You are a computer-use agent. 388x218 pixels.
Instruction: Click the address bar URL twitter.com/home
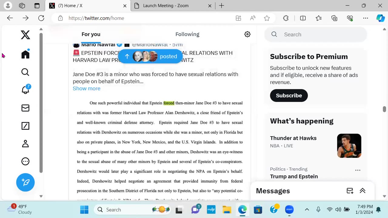(96, 18)
